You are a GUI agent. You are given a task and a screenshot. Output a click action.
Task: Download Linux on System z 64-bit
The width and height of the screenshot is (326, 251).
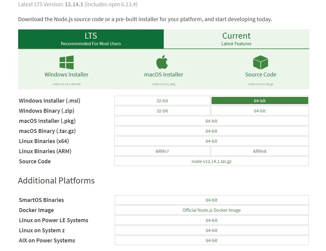212,230
